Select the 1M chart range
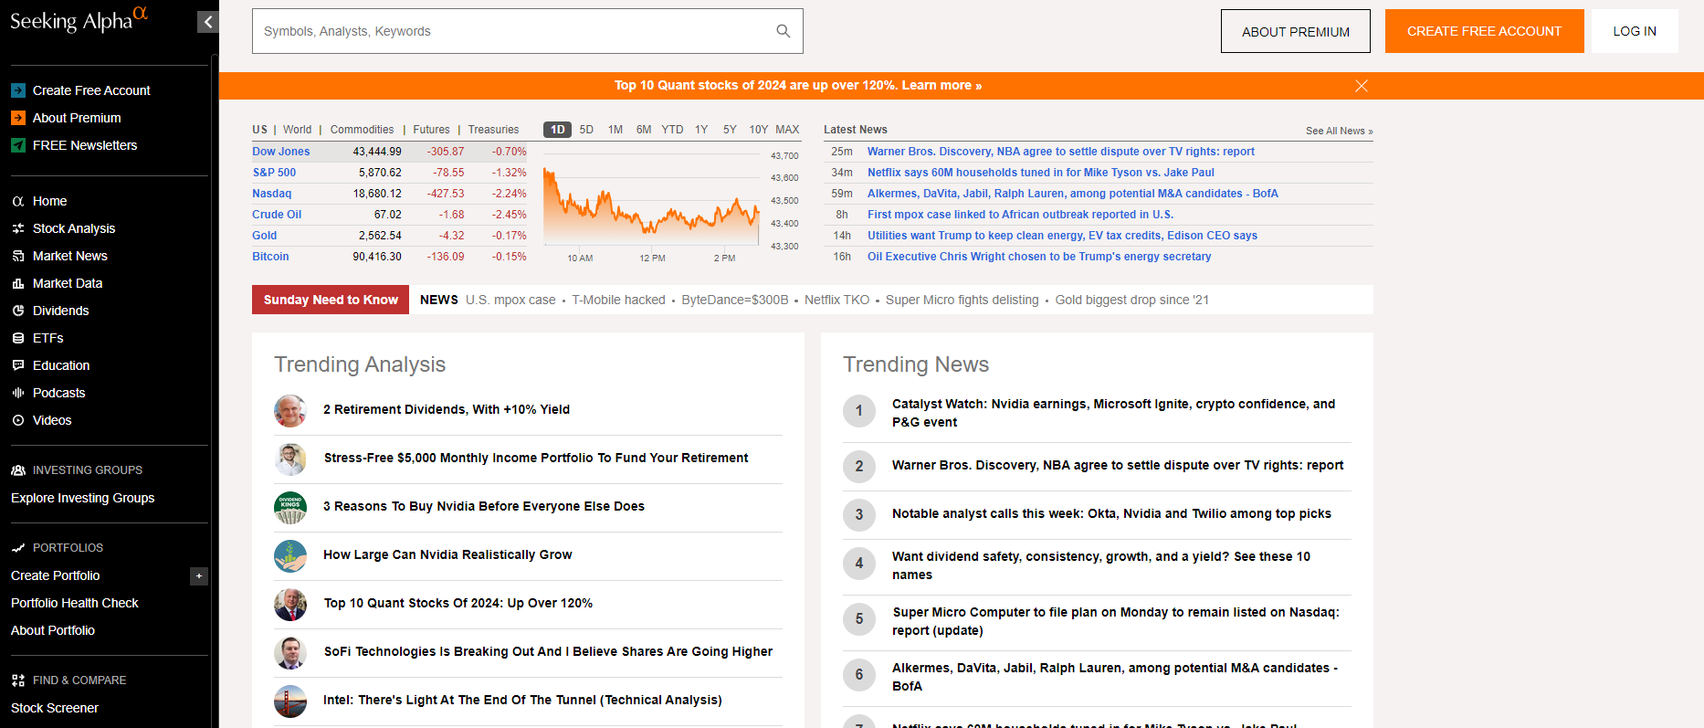The width and height of the screenshot is (1704, 728). pyautogui.click(x=615, y=130)
